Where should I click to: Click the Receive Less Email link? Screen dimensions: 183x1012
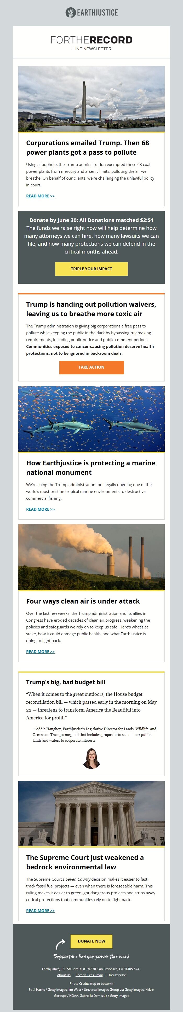pos(89,975)
